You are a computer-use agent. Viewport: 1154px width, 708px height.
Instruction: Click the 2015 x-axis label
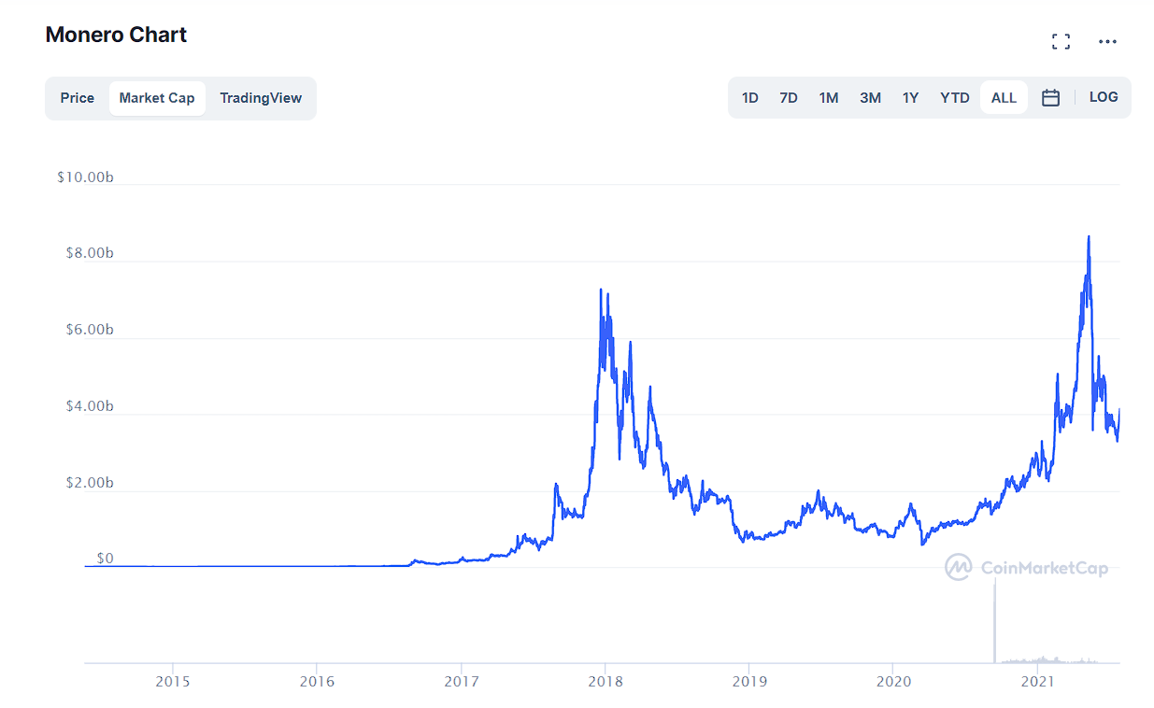coord(173,681)
